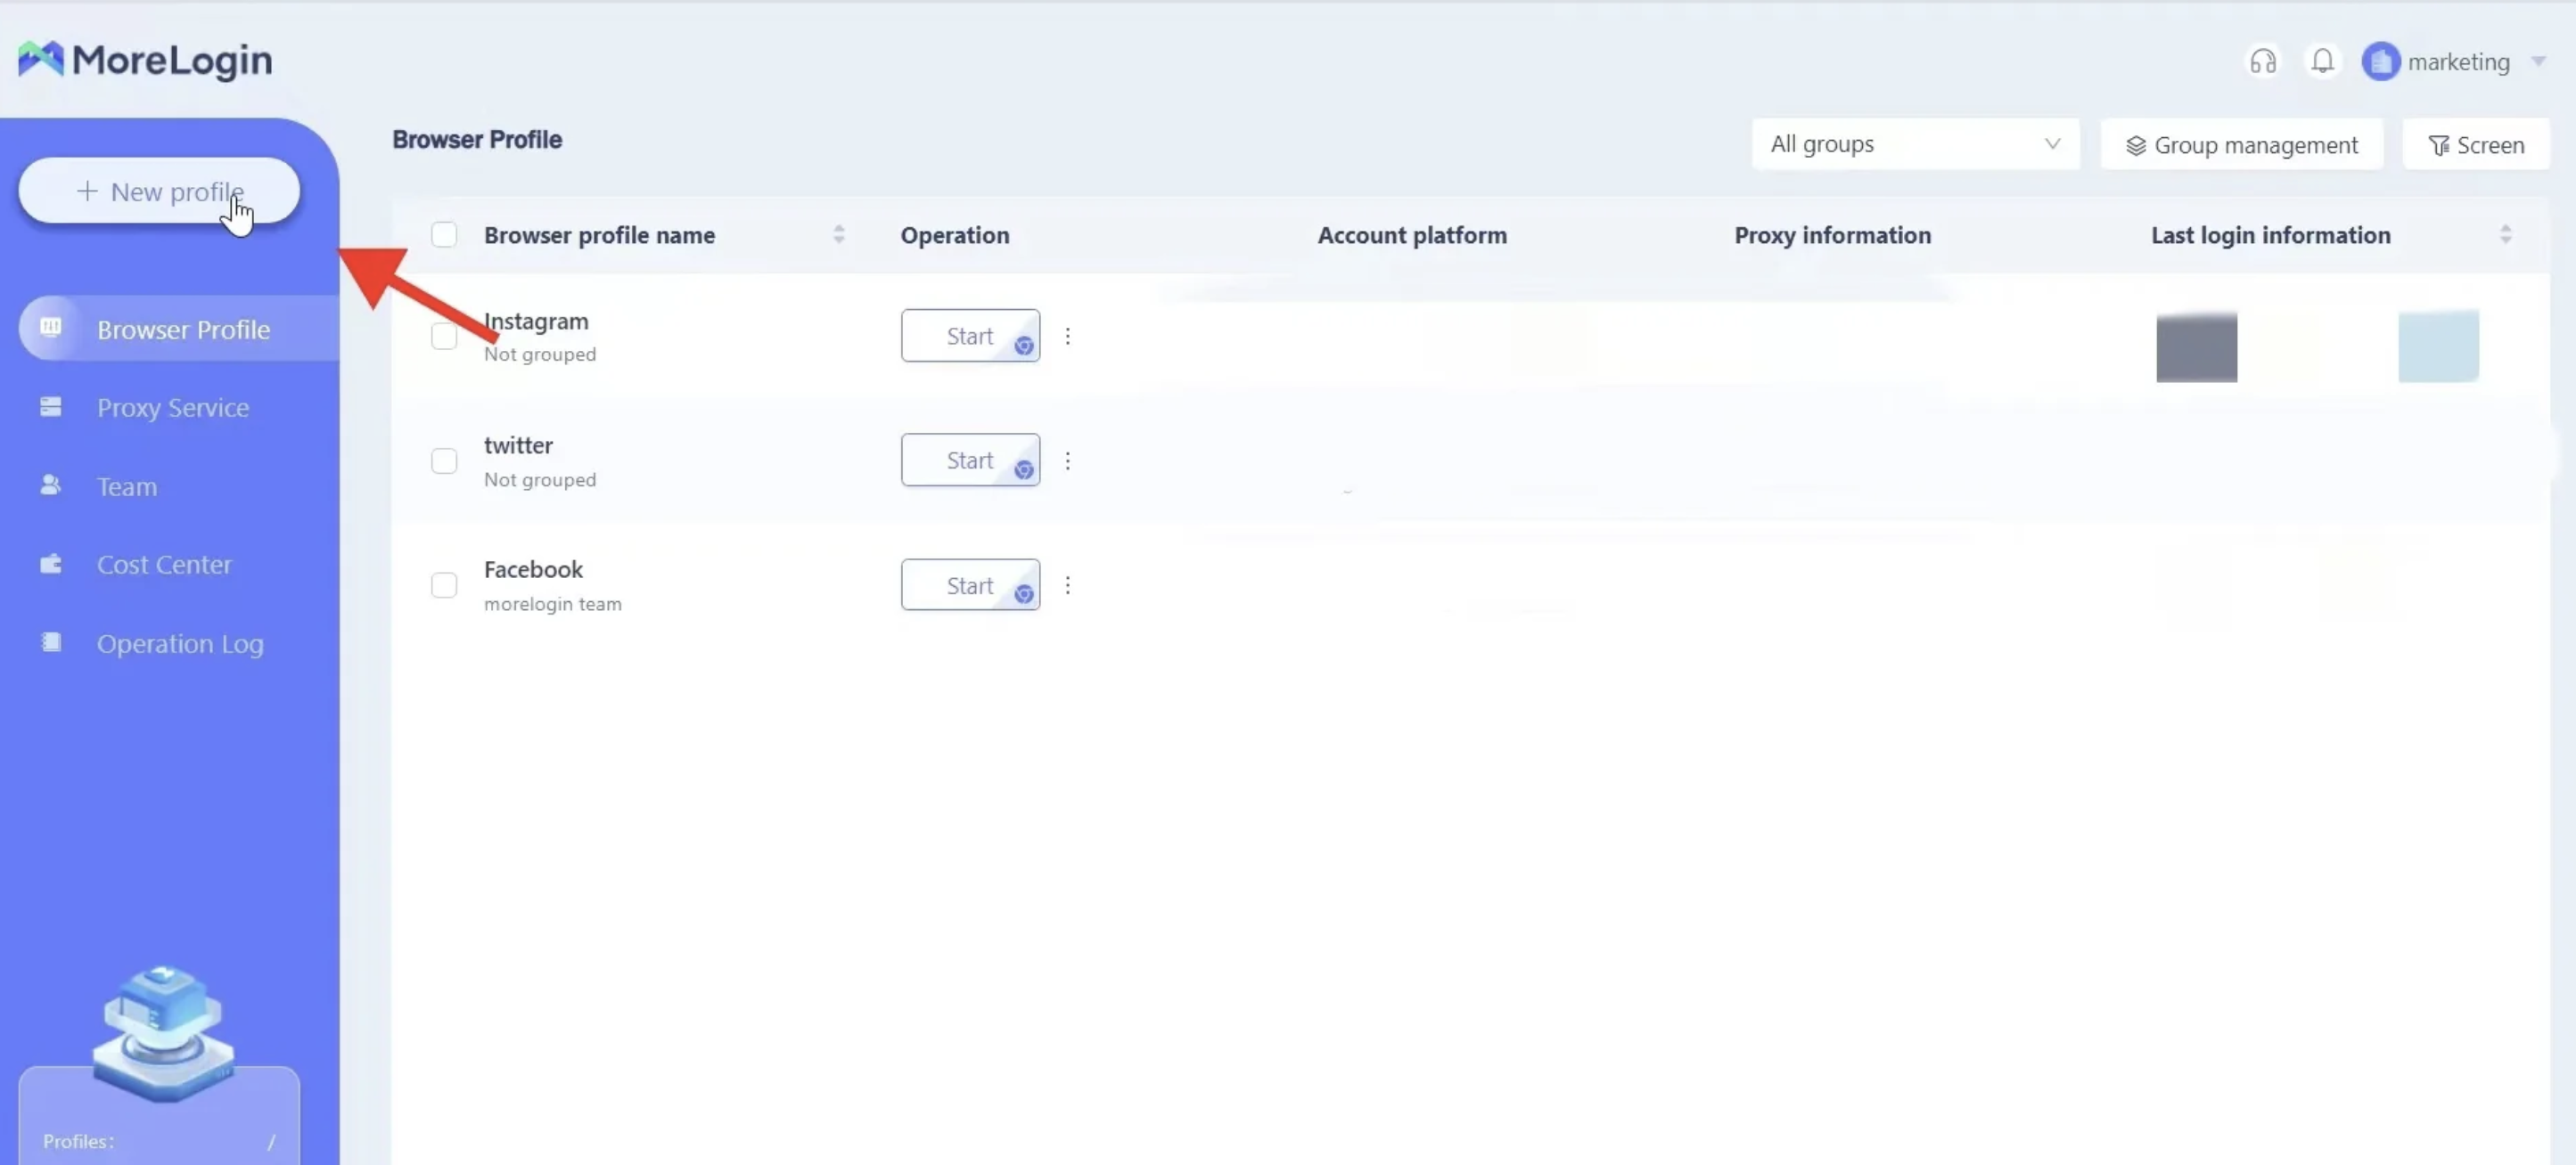The width and height of the screenshot is (2576, 1165).
Task: Click 'morelogin team' group label
Action: click(552, 604)
